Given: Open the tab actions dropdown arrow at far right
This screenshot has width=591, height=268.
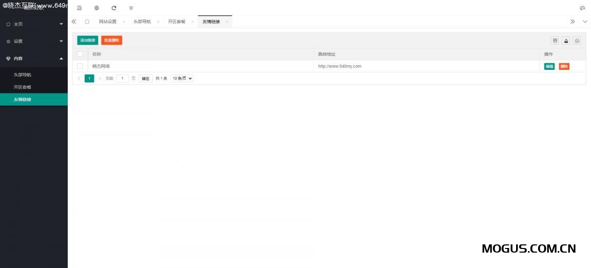Looking at the screenshot, I should click(585, 22).
